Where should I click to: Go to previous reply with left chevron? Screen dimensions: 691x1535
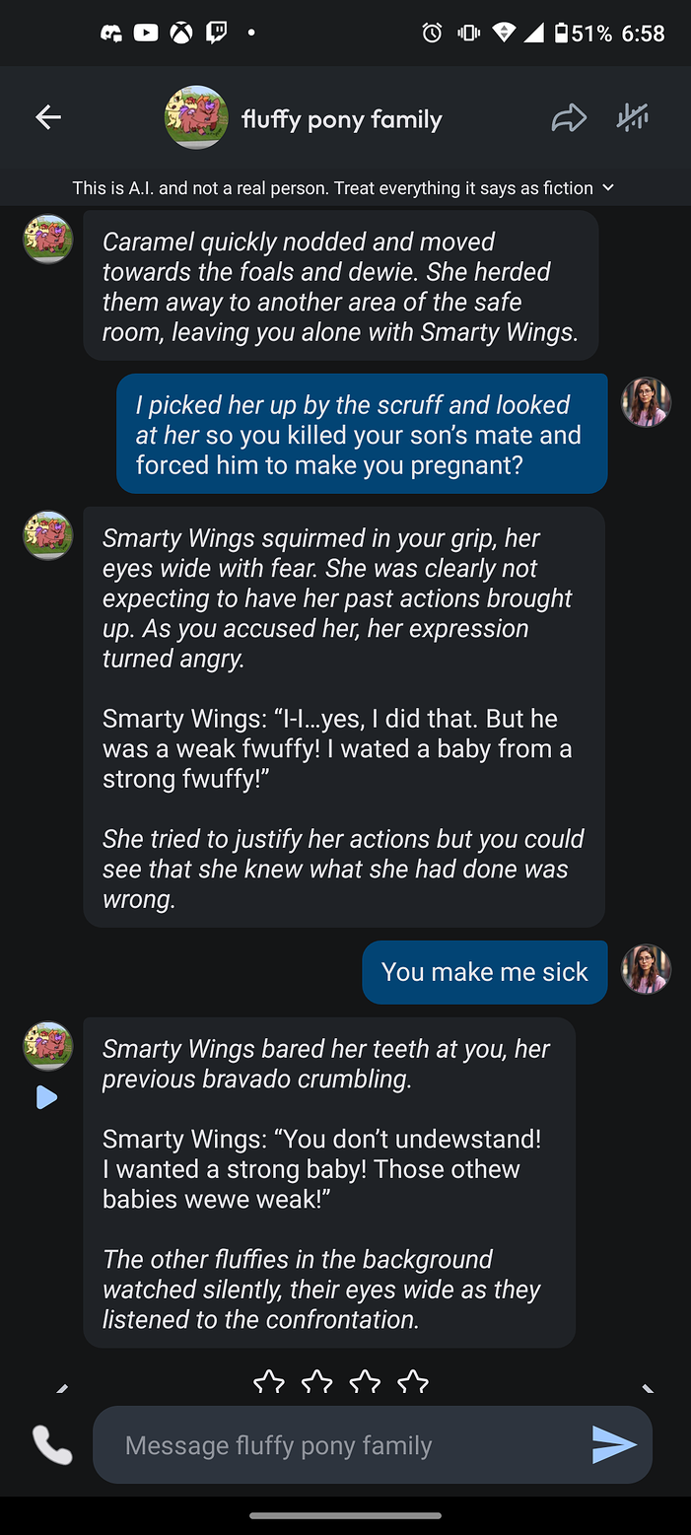(x=62, y=1388)
